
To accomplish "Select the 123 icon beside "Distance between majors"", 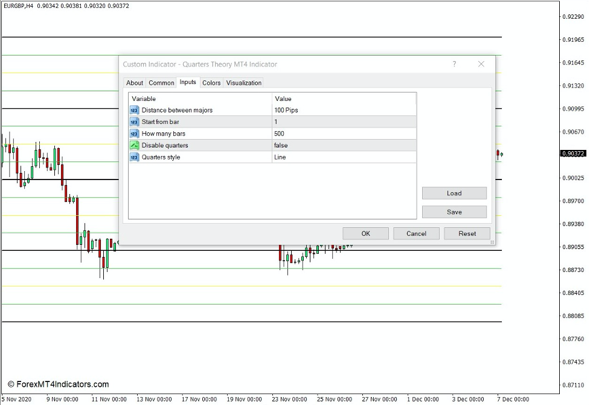I will (134, 110).
